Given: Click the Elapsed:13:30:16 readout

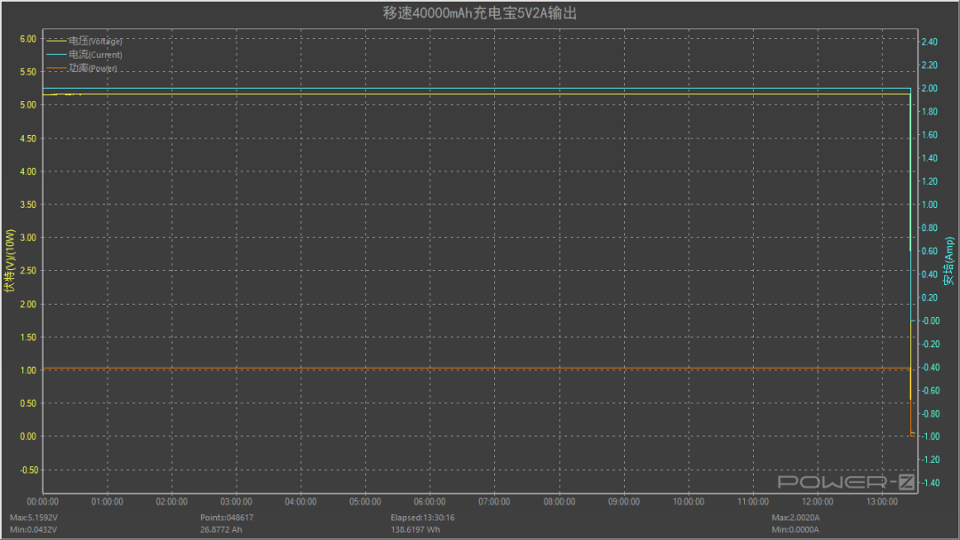Looking at the screenshot, I should pyautogui.click(x=422, y=518).
